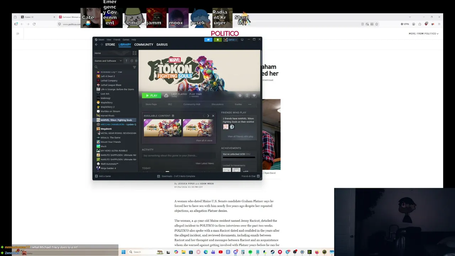Switch to the LIBRARY tab
This screenshot has height=256, width=455.
click(125, 44)
